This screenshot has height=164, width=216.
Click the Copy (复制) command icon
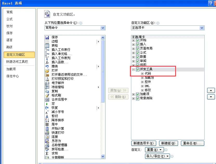click(x=47, y=91)
